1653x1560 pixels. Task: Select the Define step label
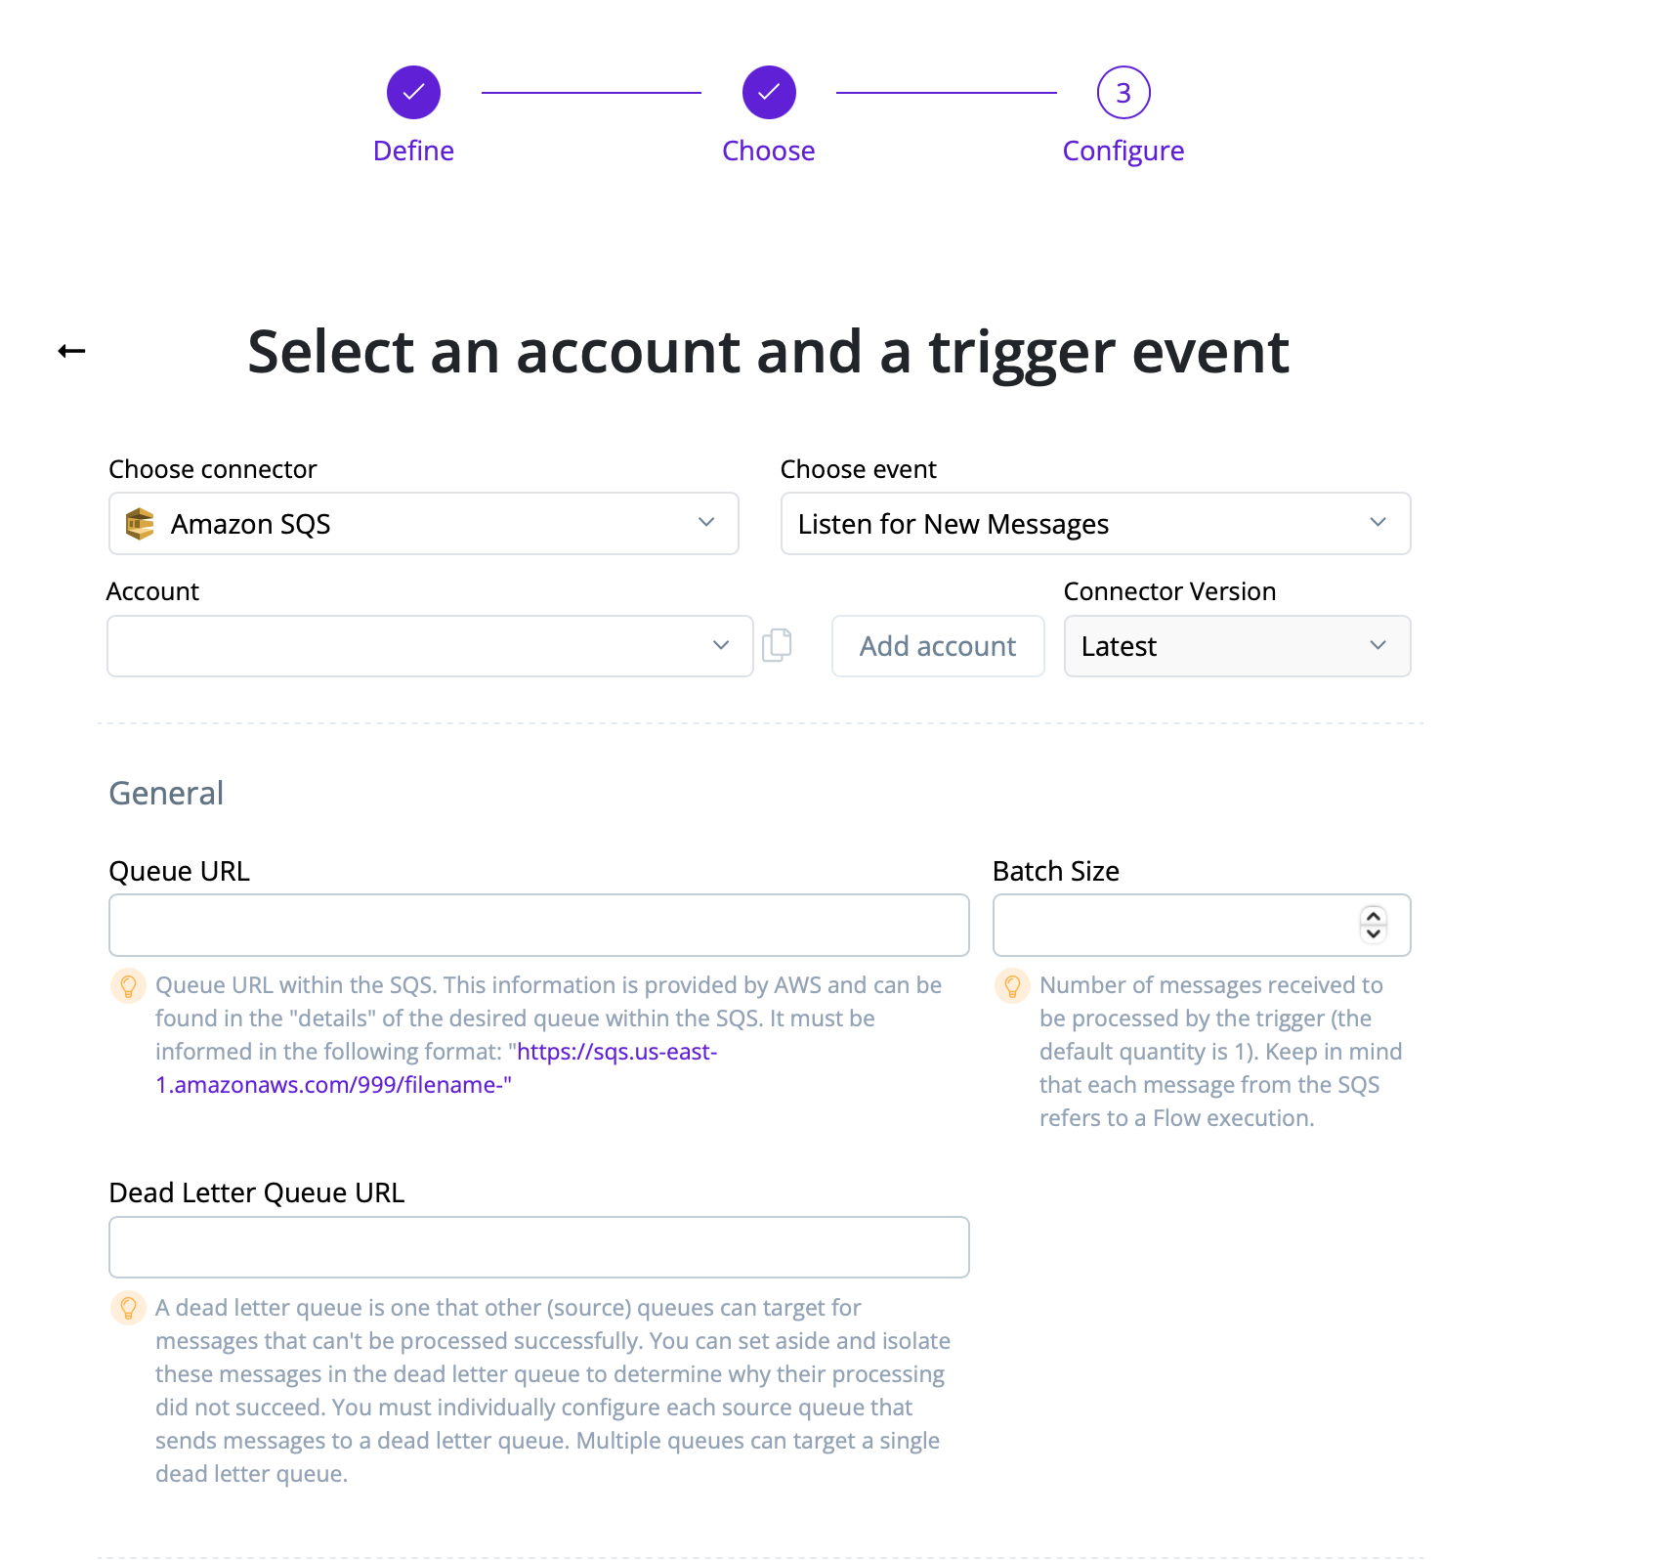tap(413, 151)
